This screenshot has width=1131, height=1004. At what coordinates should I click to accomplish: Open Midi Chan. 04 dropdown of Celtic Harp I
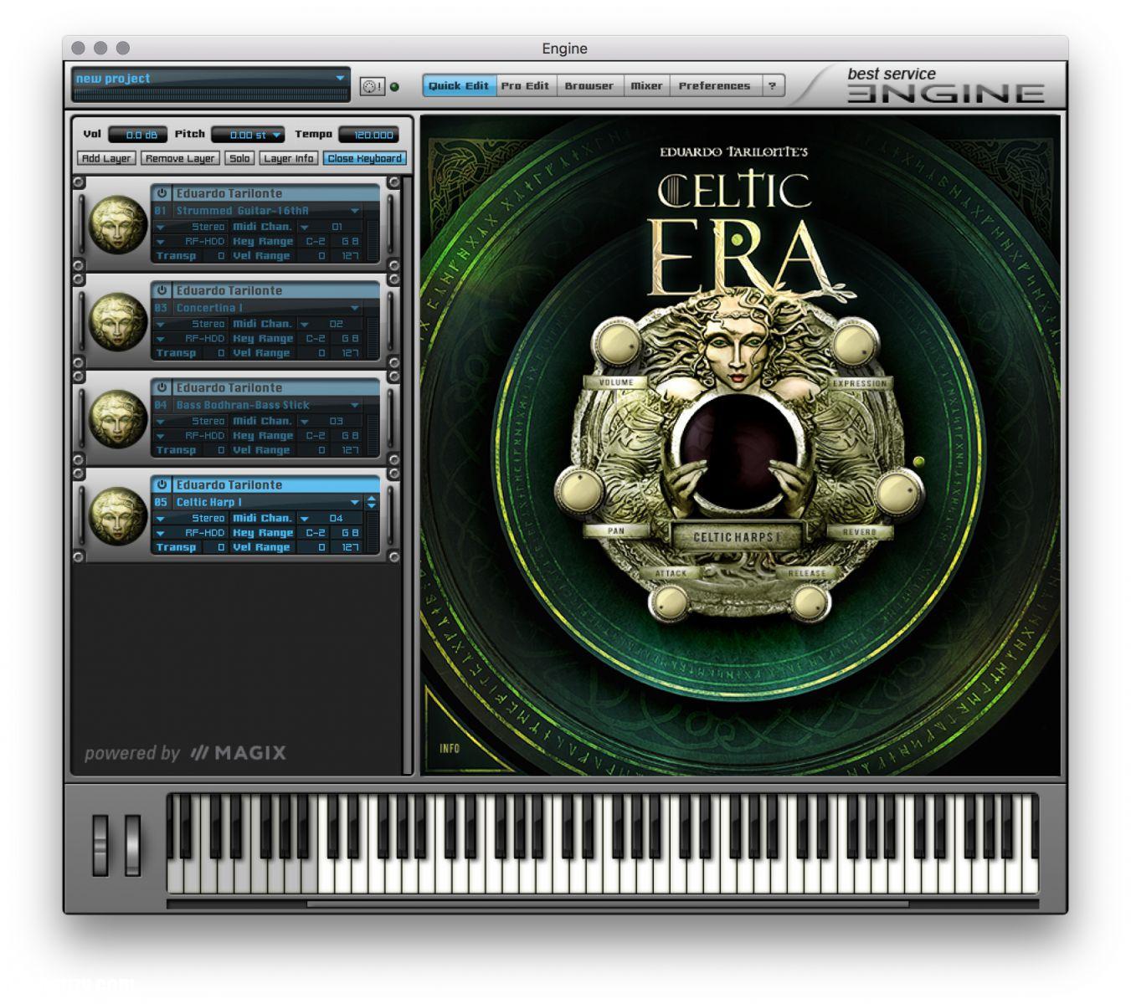coord(304,519)
